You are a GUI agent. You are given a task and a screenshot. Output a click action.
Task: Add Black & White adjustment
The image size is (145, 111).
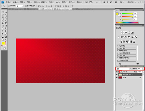(x=129, y=37)
